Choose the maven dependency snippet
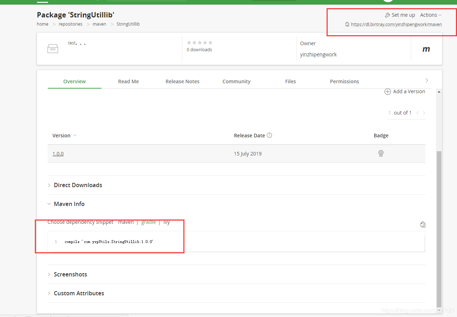This screenshot has width=457, height=317. pos(126,222)
